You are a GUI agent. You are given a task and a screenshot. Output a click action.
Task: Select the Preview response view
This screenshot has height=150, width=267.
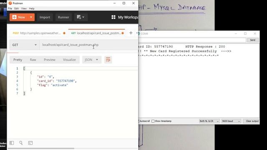(50, 60)
